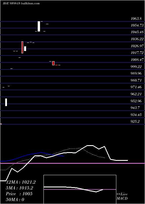Click the 934.45 price level label

click(x=136, y=115)
